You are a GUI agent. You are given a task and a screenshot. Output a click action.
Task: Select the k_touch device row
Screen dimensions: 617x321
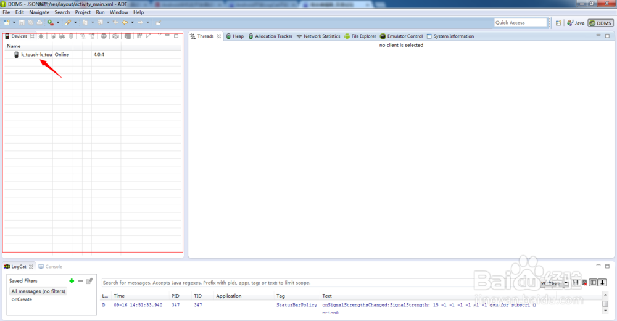click(93, 55)
